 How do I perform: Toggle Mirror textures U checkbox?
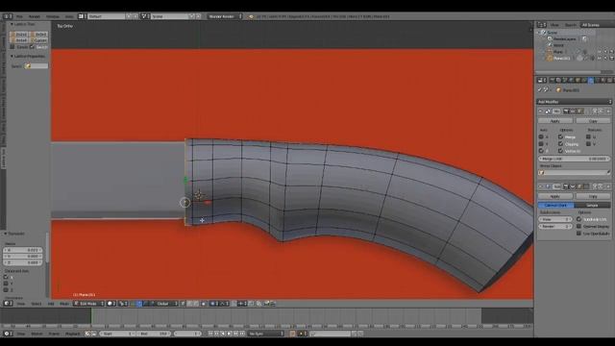pyautogui.click(x=588, y=136)
